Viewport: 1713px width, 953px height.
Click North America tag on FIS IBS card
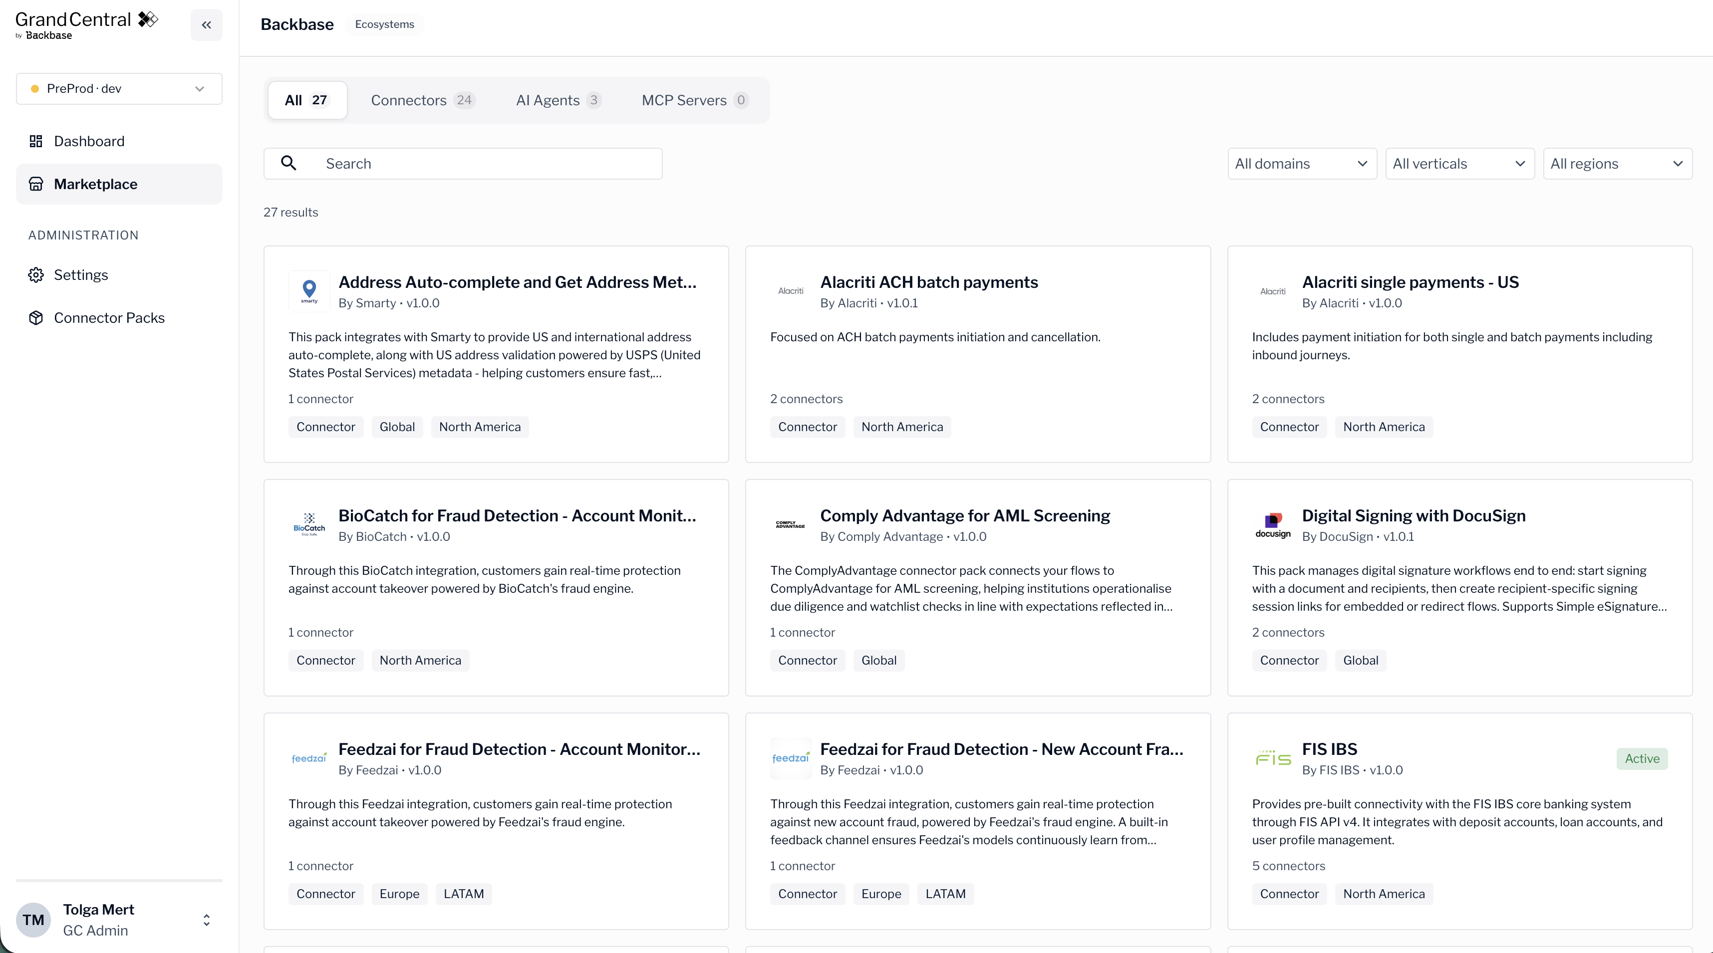click(x=1383, y=893)
